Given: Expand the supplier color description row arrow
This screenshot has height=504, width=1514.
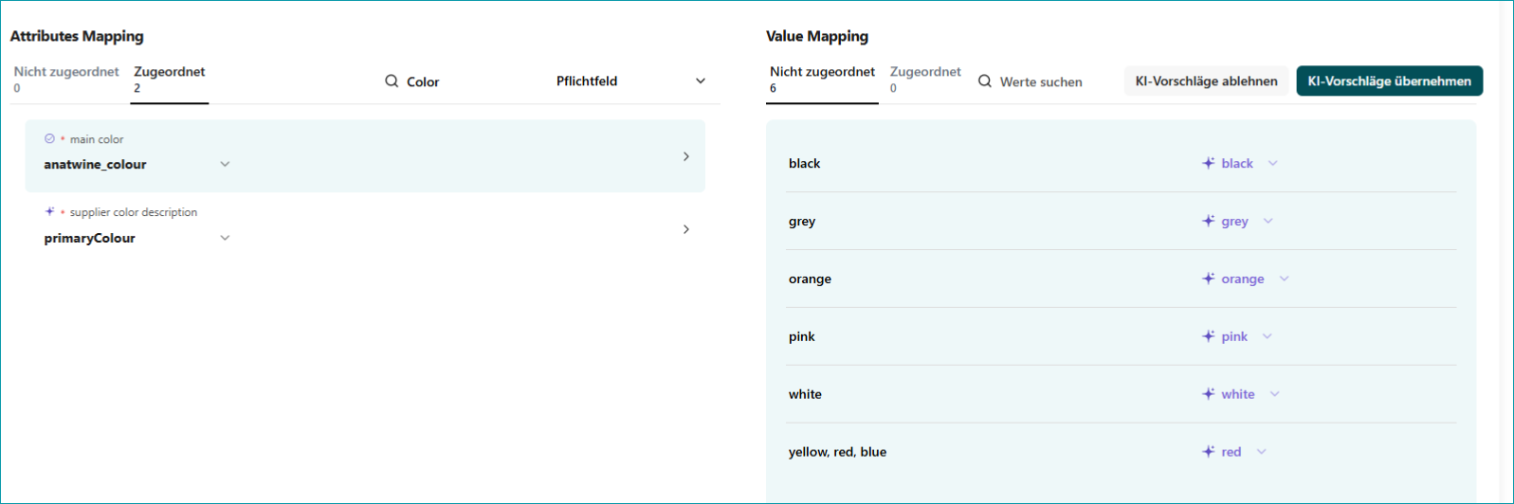Looking at the screenshot, I should pos(686,229).
